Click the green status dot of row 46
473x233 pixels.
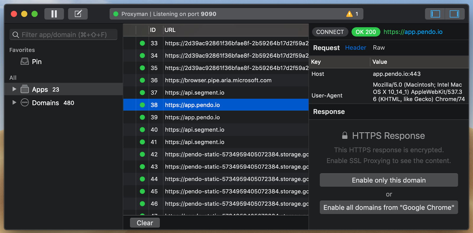click(x=142, y=204)
